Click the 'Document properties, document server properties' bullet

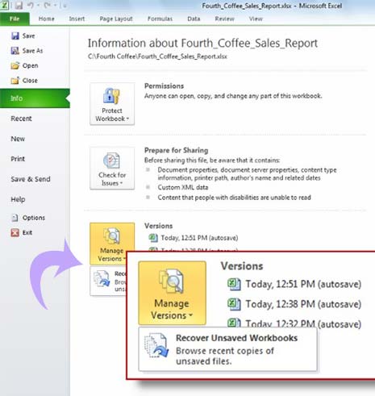[x=247, y=174]
